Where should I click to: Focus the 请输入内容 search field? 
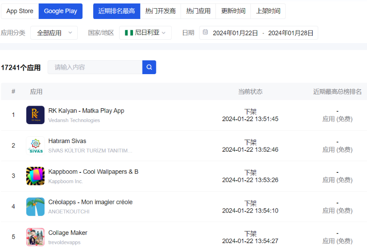coord(95,67)
